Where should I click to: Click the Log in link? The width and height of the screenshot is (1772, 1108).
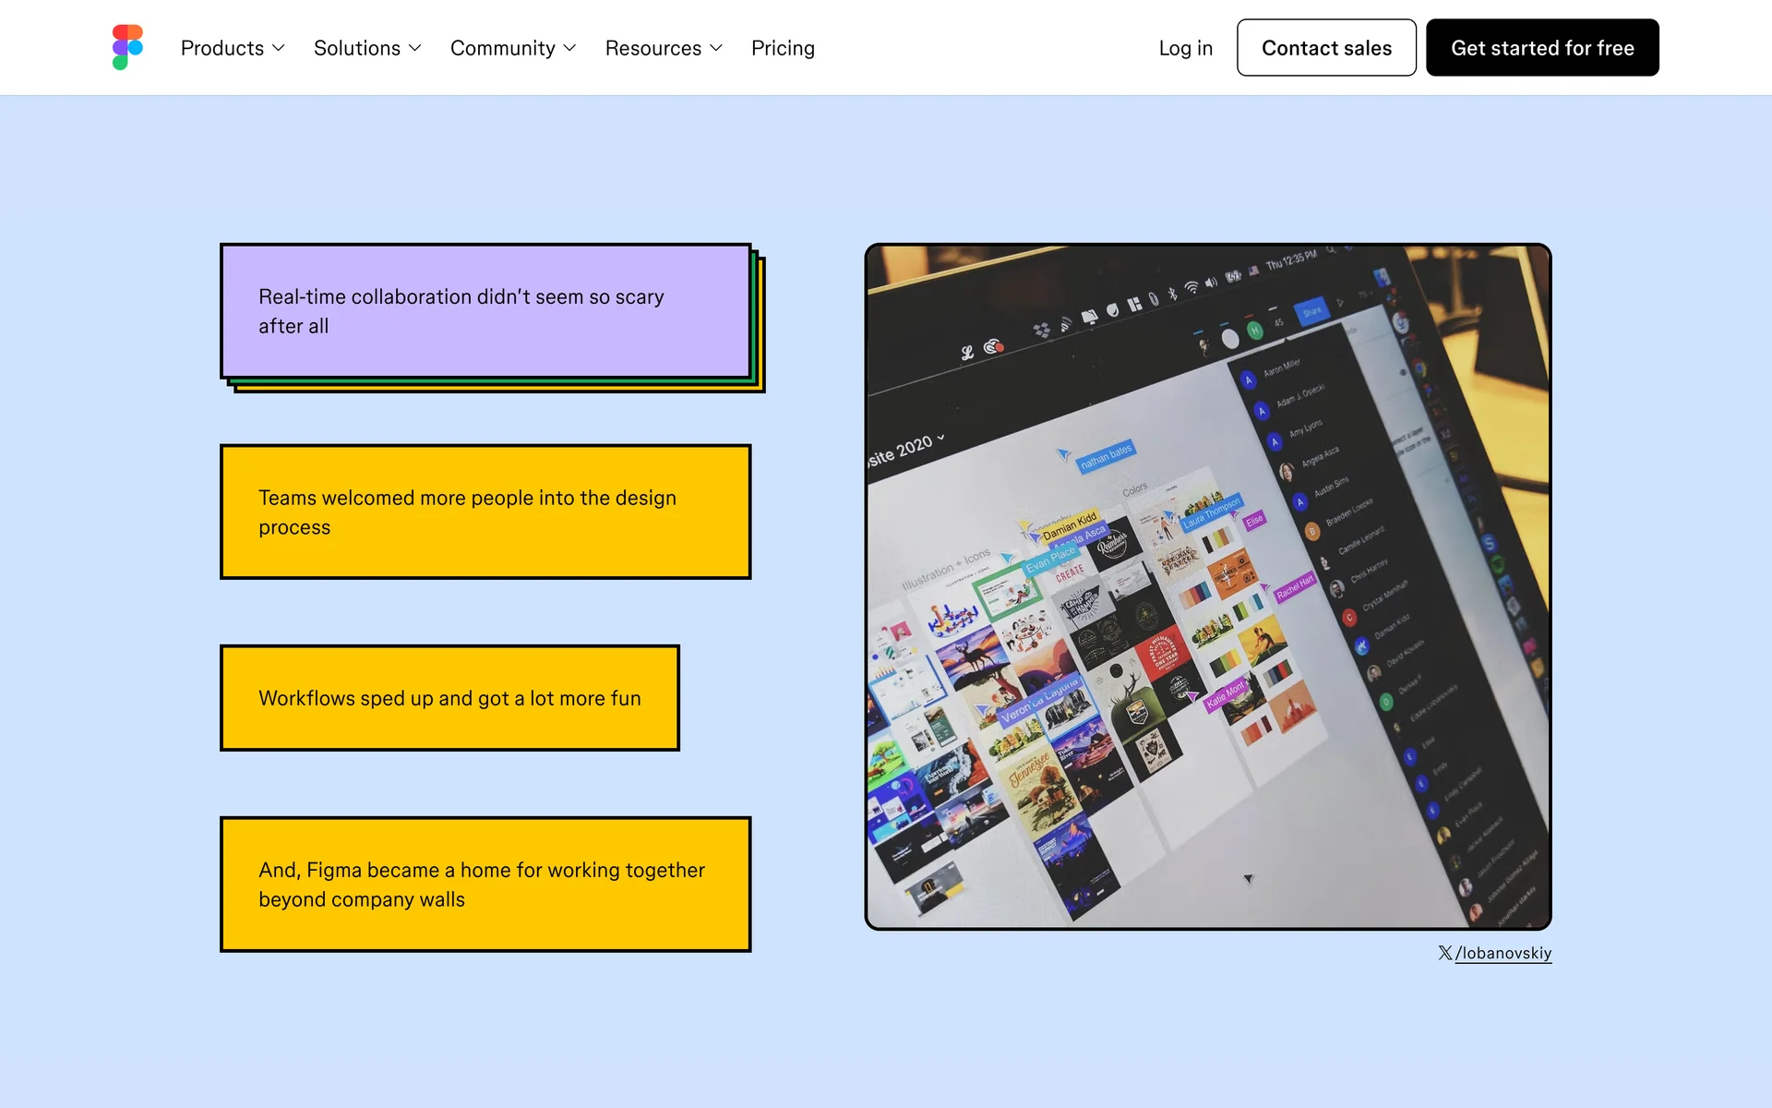[1185, 48]
